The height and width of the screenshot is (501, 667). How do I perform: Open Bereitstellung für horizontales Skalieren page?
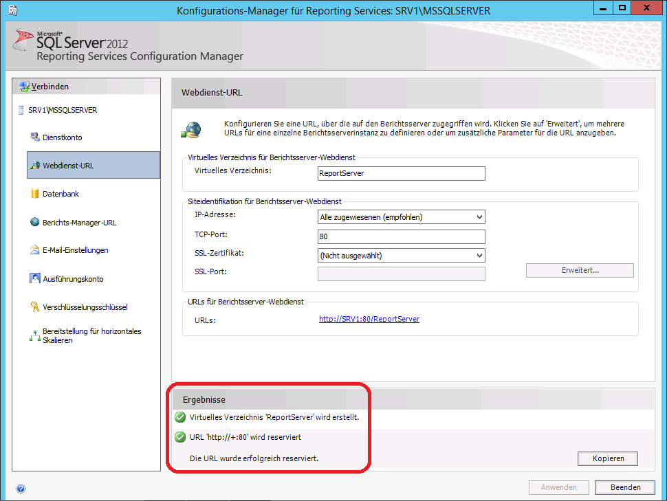click(x=93, y=335)
